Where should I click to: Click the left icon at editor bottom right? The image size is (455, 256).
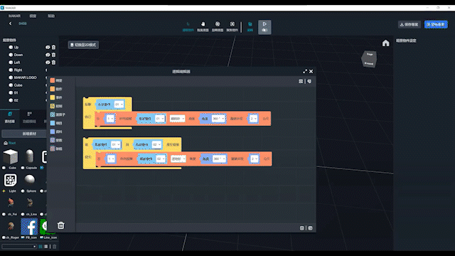[x=301, y=228]
